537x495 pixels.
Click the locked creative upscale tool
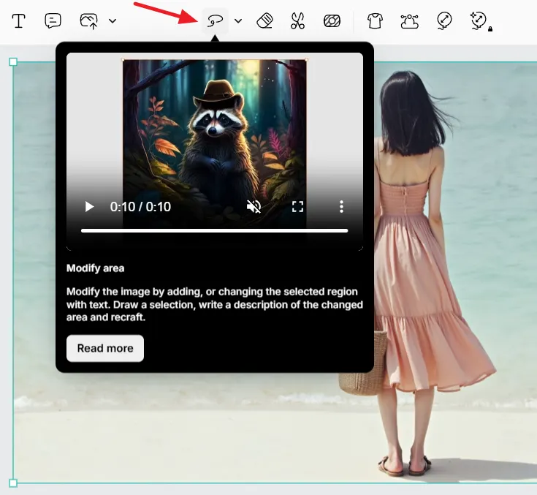[480, 20]
